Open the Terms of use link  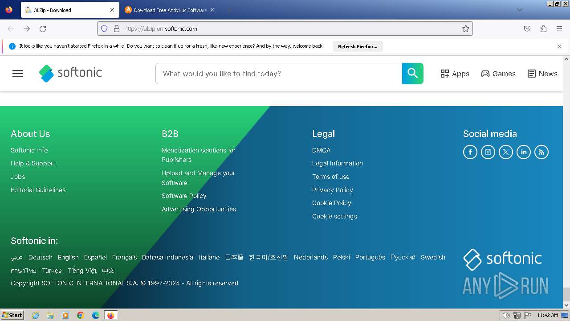[331, 177]
